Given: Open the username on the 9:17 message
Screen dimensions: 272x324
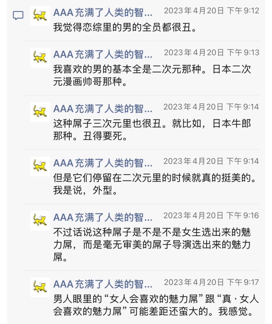Looking at the screenshot, I should [x=103, y=284].
